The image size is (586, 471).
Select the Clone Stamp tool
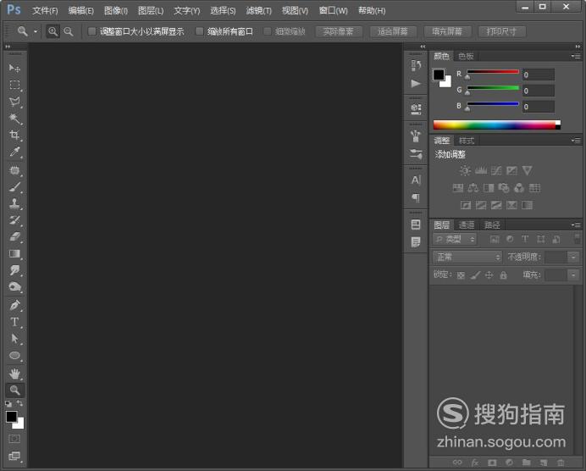tap(14, 203)
